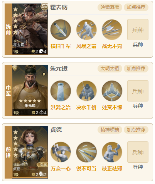Open 霍去病's 兵种 slot
155x184 pixels.
point(138,30)
